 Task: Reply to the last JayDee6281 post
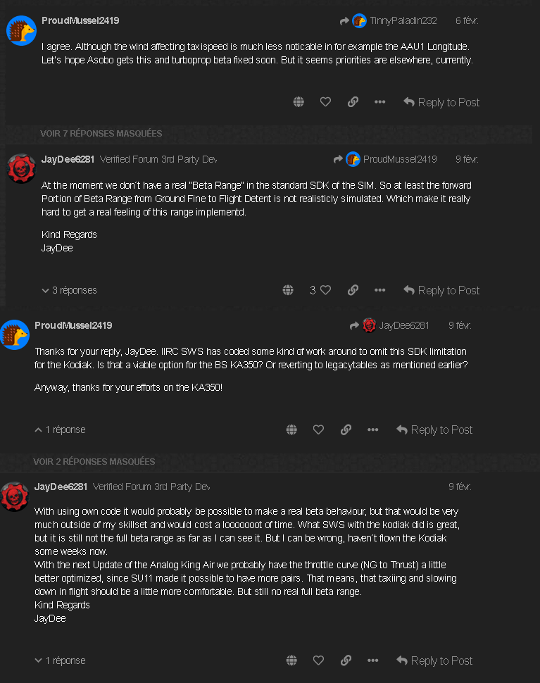pos(434,660)
